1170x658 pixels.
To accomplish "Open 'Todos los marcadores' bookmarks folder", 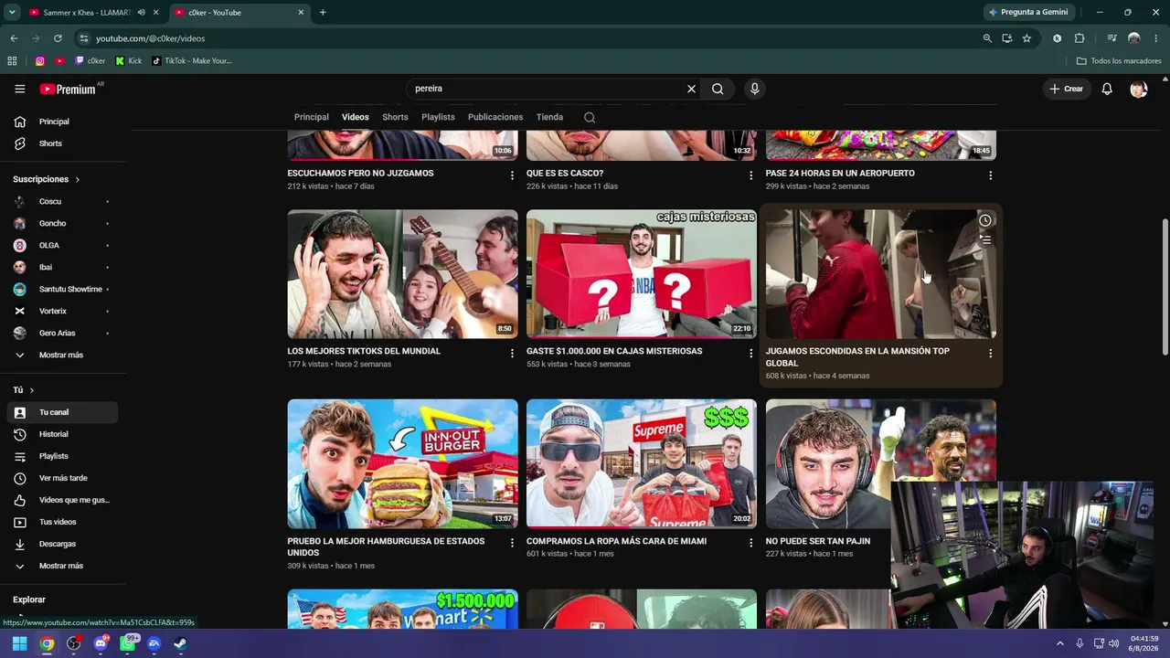I will 1119,61.
